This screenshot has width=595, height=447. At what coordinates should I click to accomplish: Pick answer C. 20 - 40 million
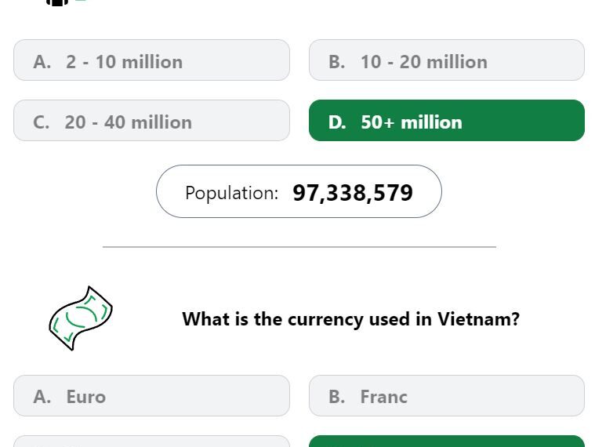(x=151, y=121)
